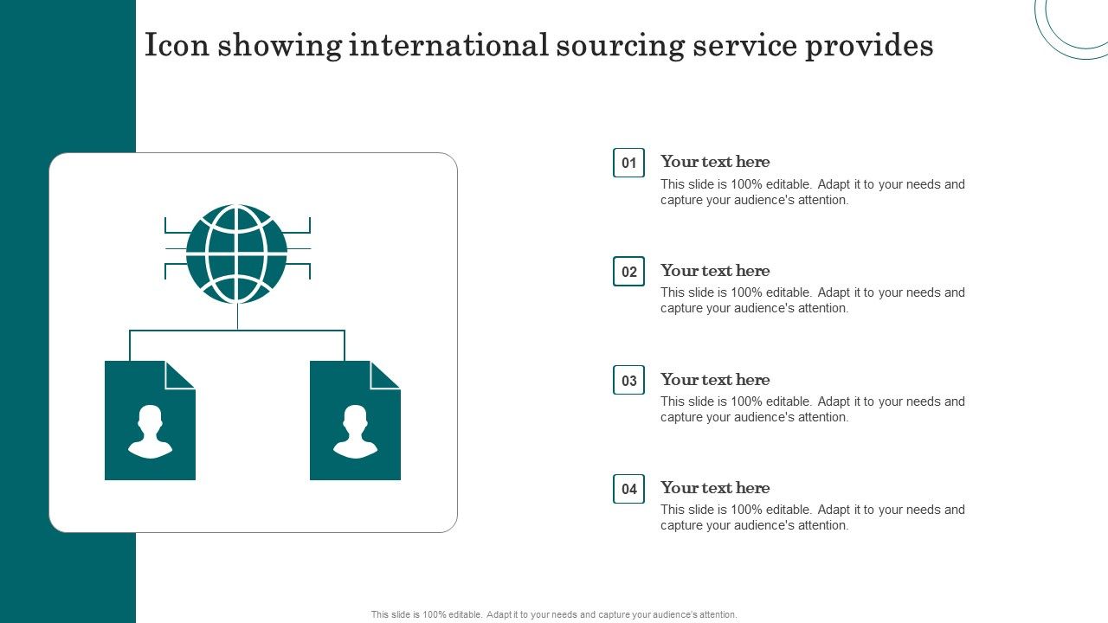Click the numbered box 02

pyautogui.click(x=629, y=272)
